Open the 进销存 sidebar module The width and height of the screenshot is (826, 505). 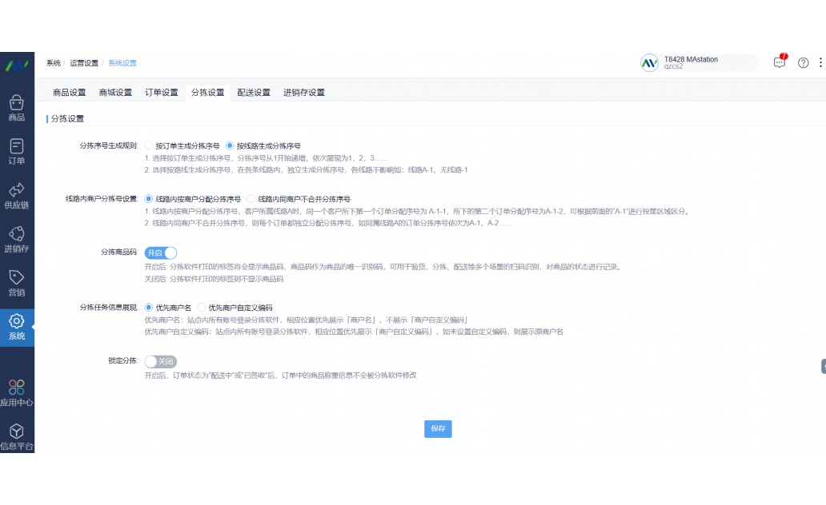coord(17,238)
